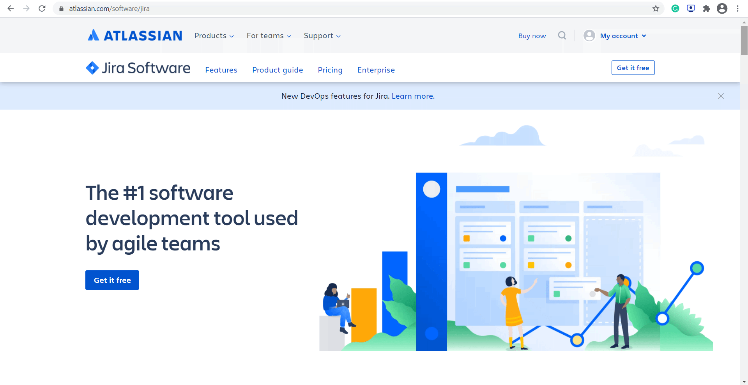This screenshot has height=385, width=748.
Task: Click the padlock site security icon
Action: [x=61, y=9]
